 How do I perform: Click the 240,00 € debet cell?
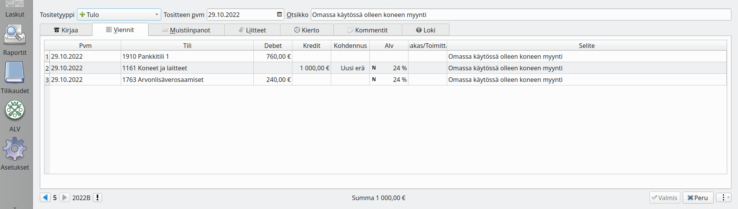click(273, 80)
